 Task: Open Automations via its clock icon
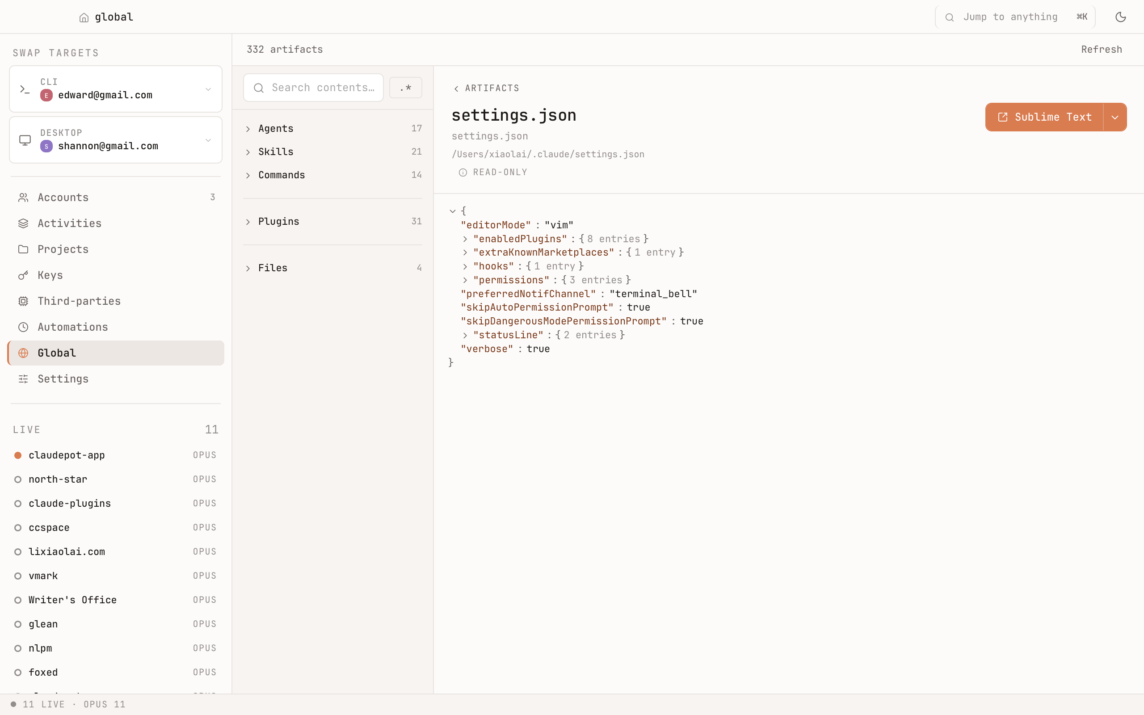(x=23, y=327)
